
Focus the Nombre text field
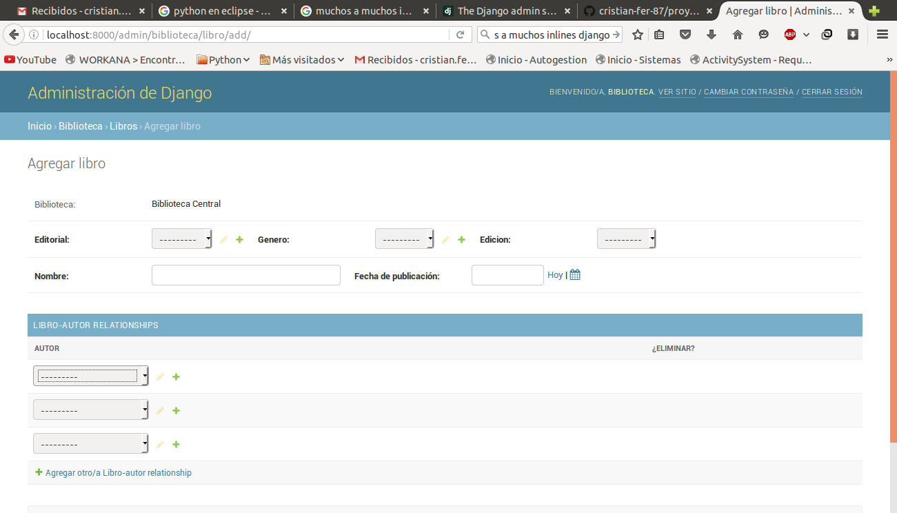click(x=246, y=275)
